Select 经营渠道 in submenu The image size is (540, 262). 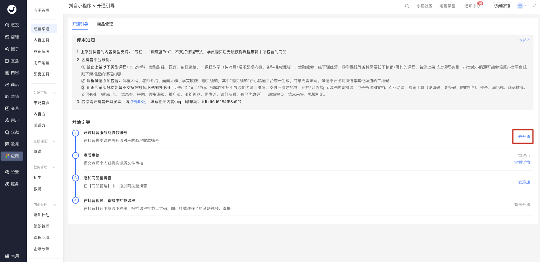tap(44, 29)
